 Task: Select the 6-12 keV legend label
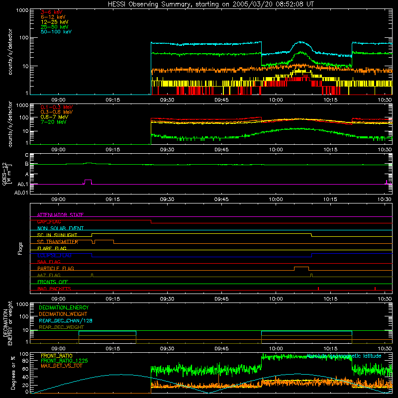(53, 17)
